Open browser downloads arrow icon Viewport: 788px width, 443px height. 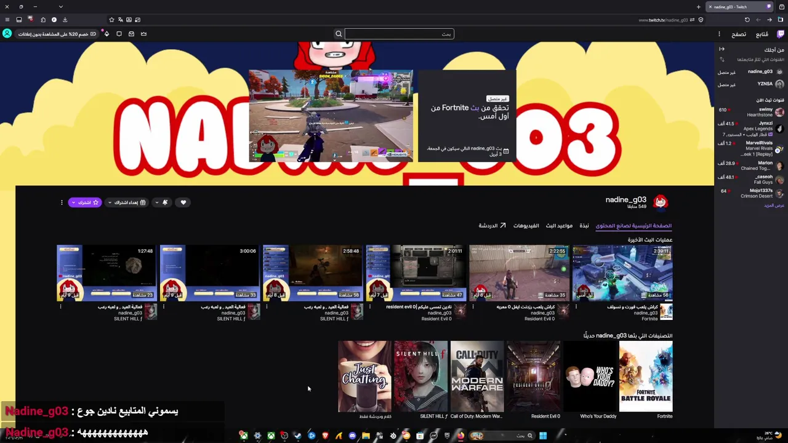tap(65, 20)
